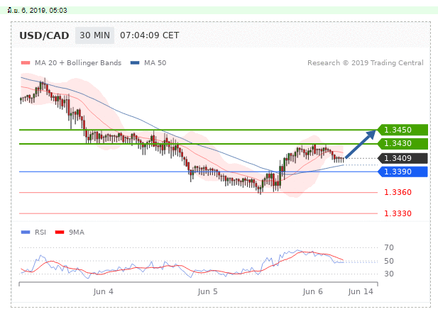
Task: Select the 30 MIN timeframe badge
Action: [94, 35]
